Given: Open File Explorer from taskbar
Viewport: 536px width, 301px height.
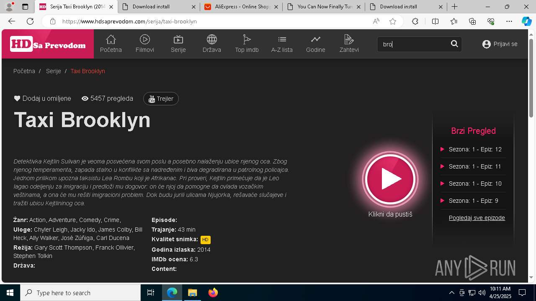Looking at the screenshot, I should click(x=192, y=293).
